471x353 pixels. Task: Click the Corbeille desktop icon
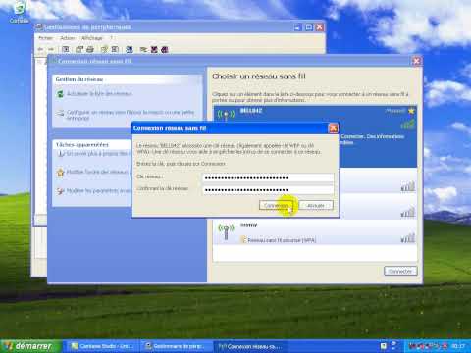point(19,13)
